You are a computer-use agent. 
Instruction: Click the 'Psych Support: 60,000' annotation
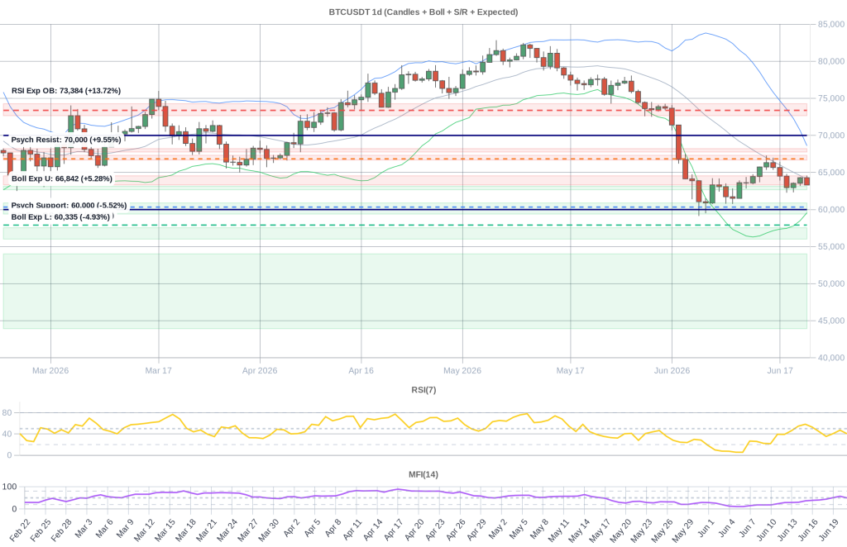[69, 206]
